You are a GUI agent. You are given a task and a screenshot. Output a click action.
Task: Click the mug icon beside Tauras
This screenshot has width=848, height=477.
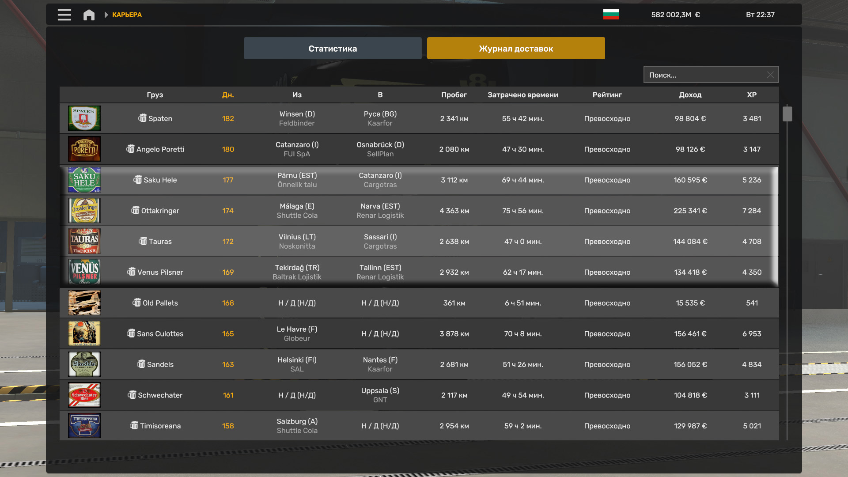coord(143,241)
